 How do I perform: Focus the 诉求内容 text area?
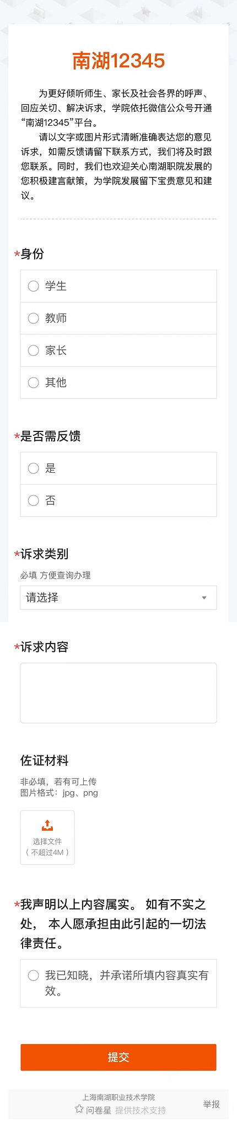pos(118,693)
